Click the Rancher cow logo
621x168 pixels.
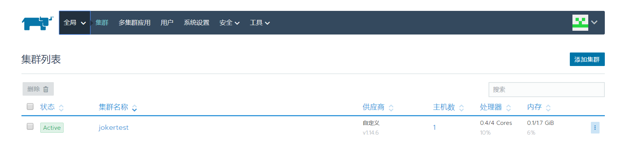(37, 23)
